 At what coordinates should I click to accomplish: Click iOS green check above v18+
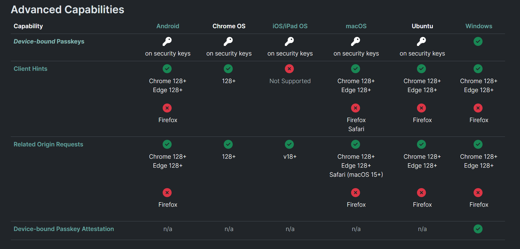point(289,144)
